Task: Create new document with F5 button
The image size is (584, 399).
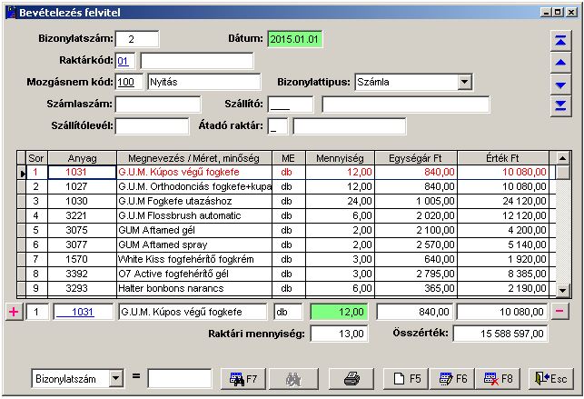Action: (405, 377)
